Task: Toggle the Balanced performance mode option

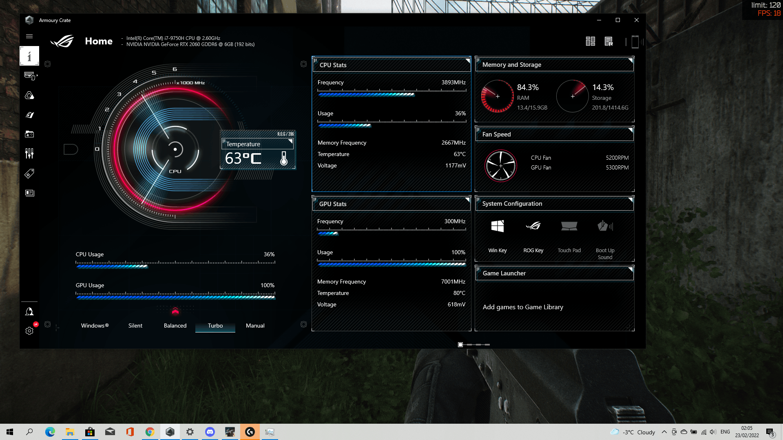Action: point(175,325)
